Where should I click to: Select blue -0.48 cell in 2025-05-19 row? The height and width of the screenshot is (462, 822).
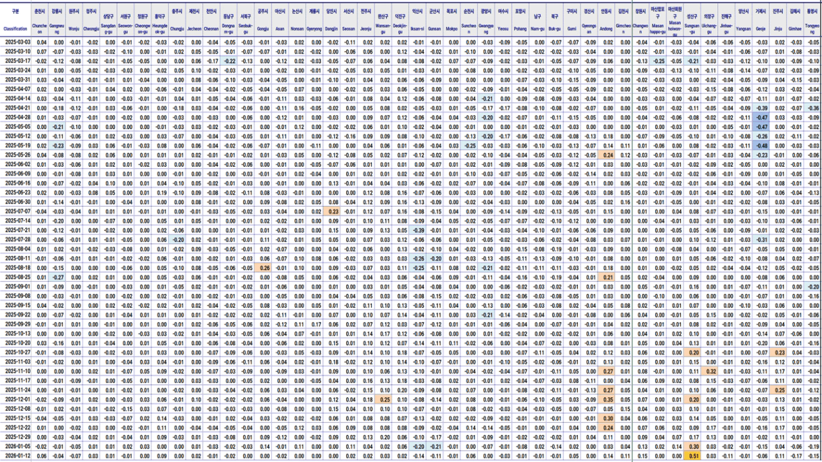pyautogui.click(x=762, y=145)
